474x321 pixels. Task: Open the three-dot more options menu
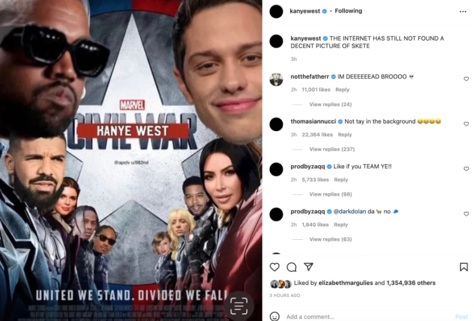pos(463,11)
